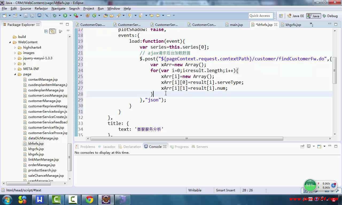Image resolution: width=342 pixels, height=205 pixels.
Task: Open the Servers view tab
Action: [200, 147]
